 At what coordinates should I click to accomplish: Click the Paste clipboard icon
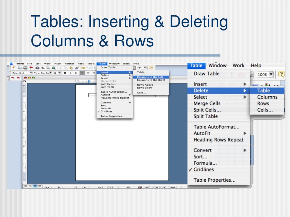click(x=71, y=68)
